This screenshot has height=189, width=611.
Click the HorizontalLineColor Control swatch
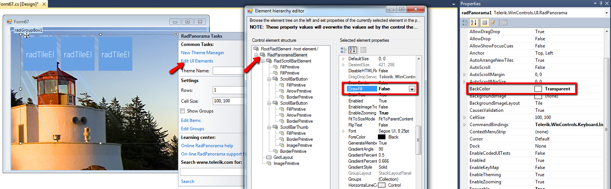point(382,185)
